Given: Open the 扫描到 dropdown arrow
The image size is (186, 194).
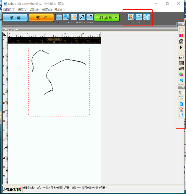Looking at the screenshot, I should (116, 18).
